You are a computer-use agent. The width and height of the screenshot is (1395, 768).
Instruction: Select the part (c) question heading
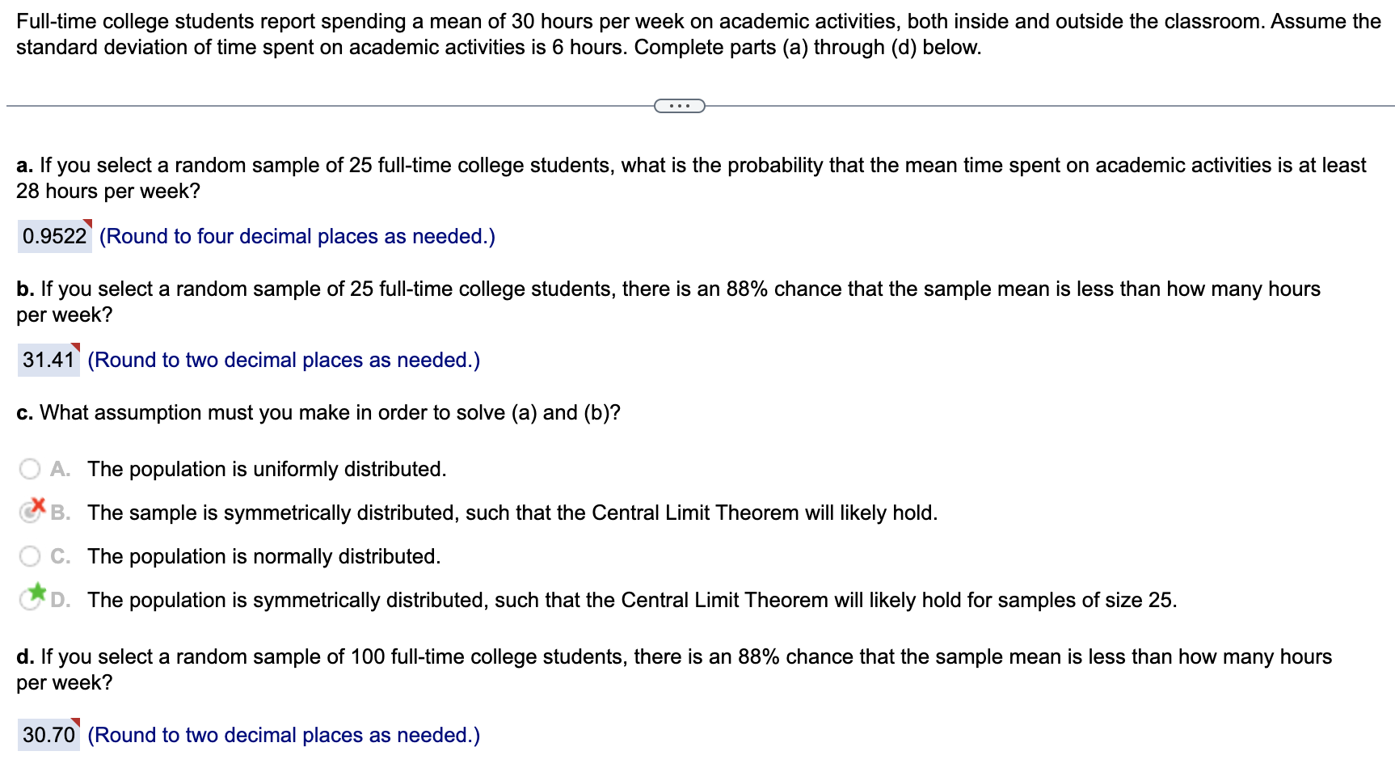(25, 412)
